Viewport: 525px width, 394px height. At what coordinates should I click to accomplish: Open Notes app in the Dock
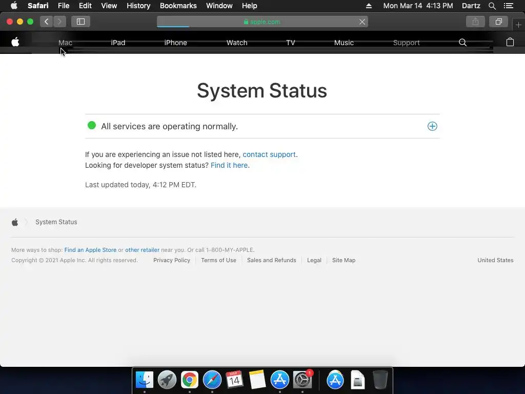pos(257,380)
